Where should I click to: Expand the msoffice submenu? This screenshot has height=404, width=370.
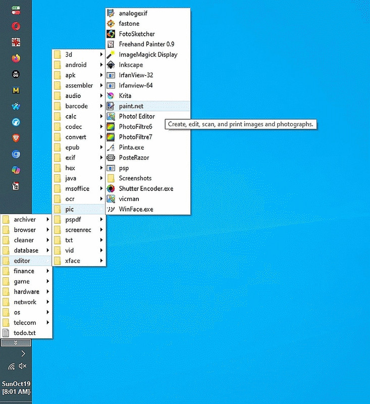(x=79, y=188)
